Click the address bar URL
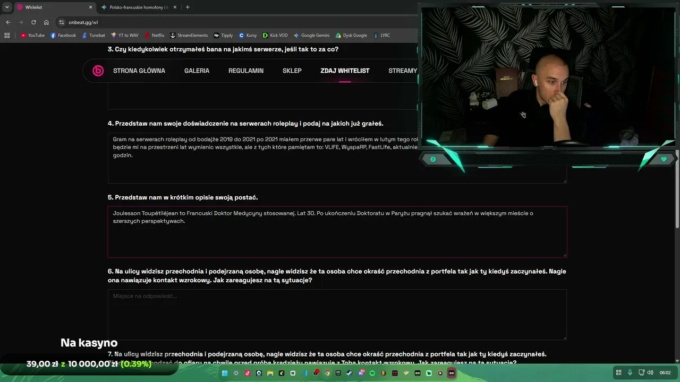Image resolution: width=680 pixels, height=382 pixels. click(83, 22)
